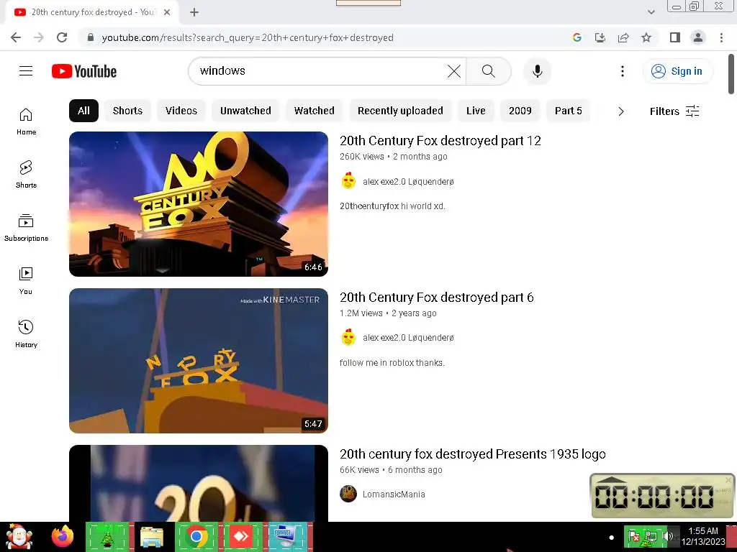Bookmark this page with the star icon

tap(646, 37)
